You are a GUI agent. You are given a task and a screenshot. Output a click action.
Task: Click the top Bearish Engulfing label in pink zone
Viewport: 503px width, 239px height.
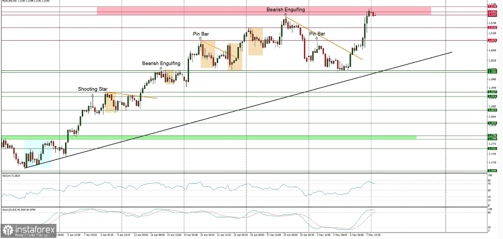point(286,10)
